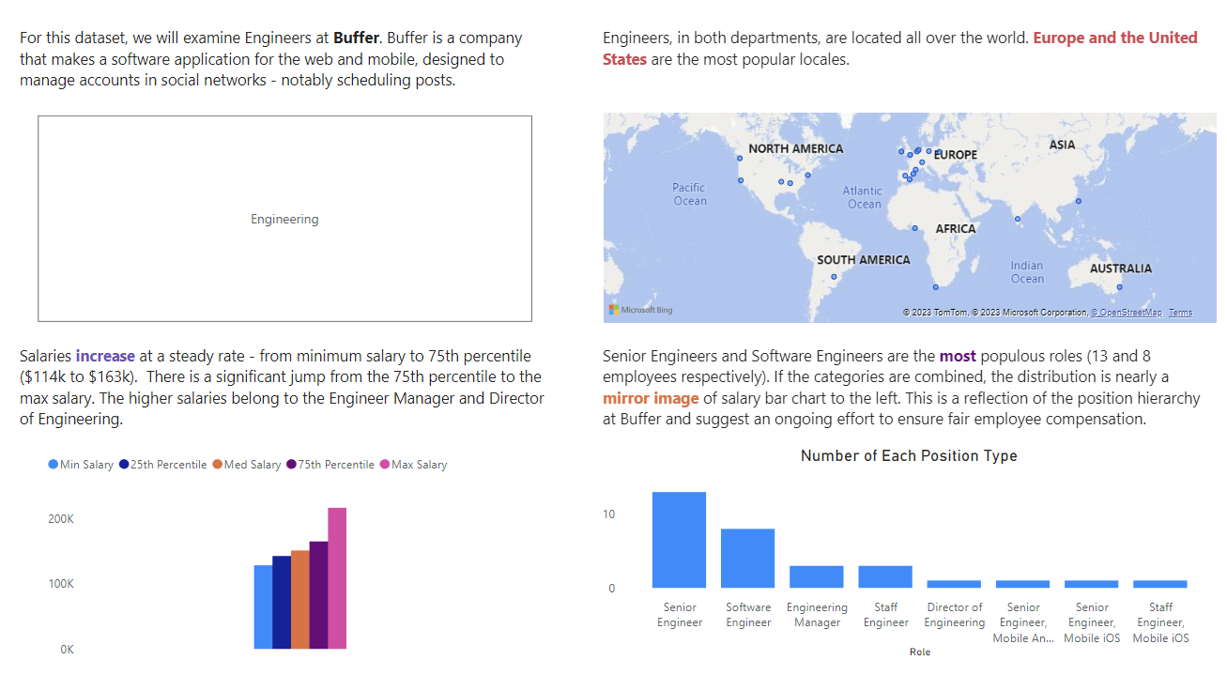The width and height of the screenshot is (1227, 675).
Task: Select the westernmost North America map marker
Action: coord(740,159)
